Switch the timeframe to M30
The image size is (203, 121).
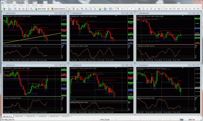tap(178, 9)
